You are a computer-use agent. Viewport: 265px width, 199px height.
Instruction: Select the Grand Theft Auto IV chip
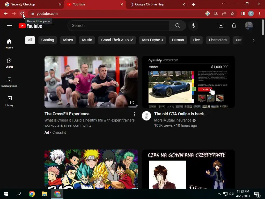(x=117, y=40)
